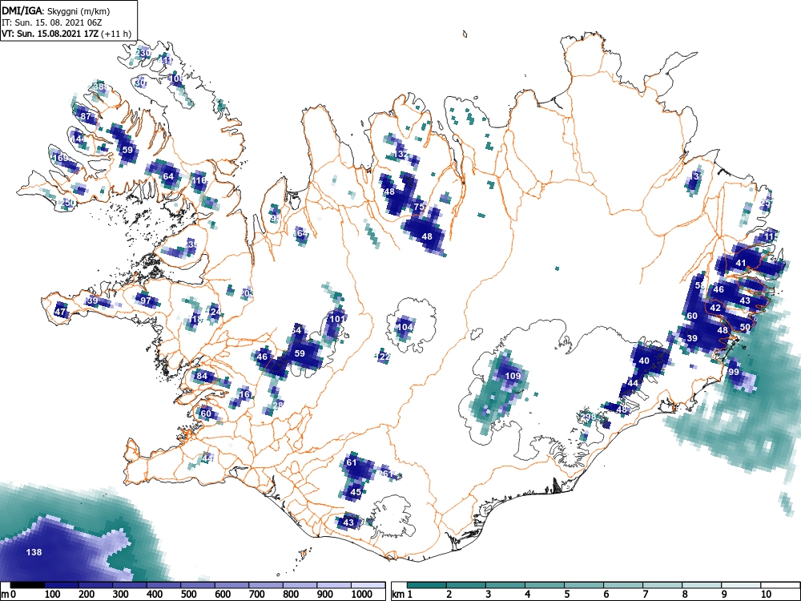
Task: Click the visibility value 61 on the map
Action: [x=352, y=462]
